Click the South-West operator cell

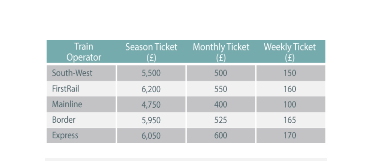(81, 73)
